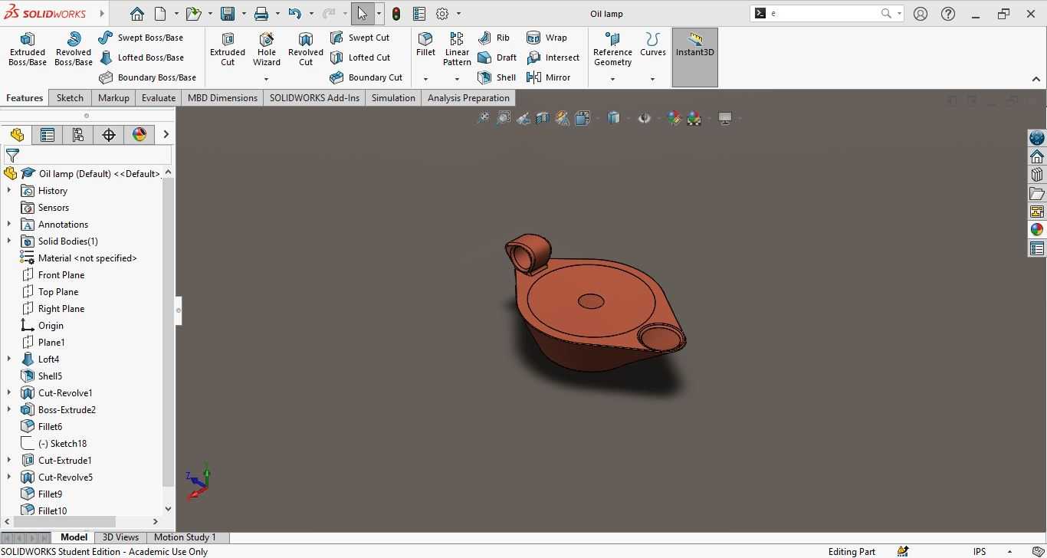Apply the Fillet tool
The height and width of the screenshot is (558, 1047).
click(425, 44)
